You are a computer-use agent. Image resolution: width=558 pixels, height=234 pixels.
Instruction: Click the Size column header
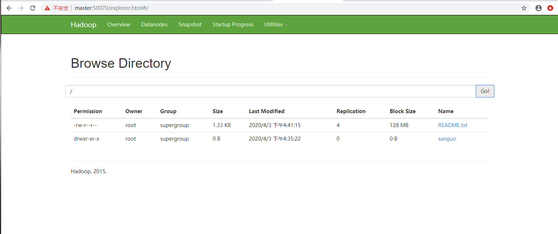(x=218, y=111)
